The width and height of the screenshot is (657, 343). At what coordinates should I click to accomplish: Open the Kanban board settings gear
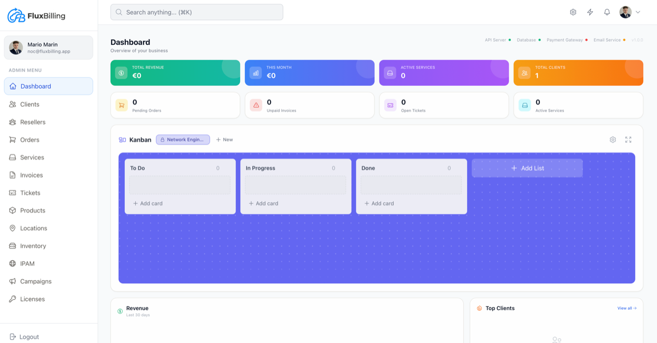(x=613, y=139)
